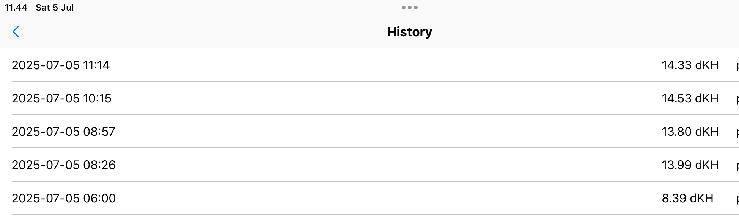Tap the 11.44 clock in status bar
Image resolution: width=739 pixels, height=222 pixels.
16,8
